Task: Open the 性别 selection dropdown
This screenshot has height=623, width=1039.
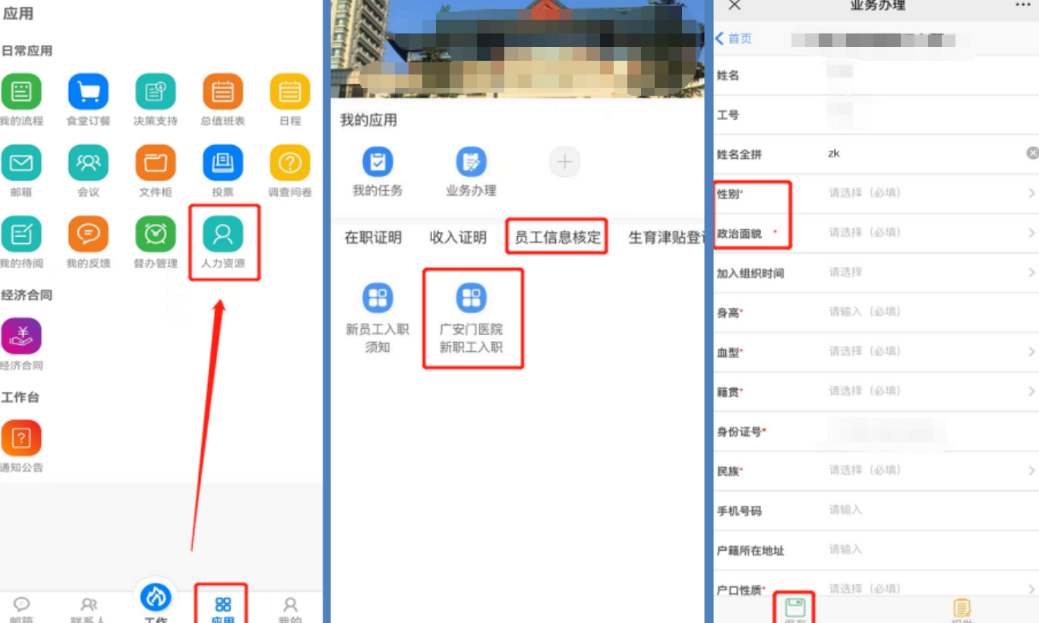Action: point(873,192)
